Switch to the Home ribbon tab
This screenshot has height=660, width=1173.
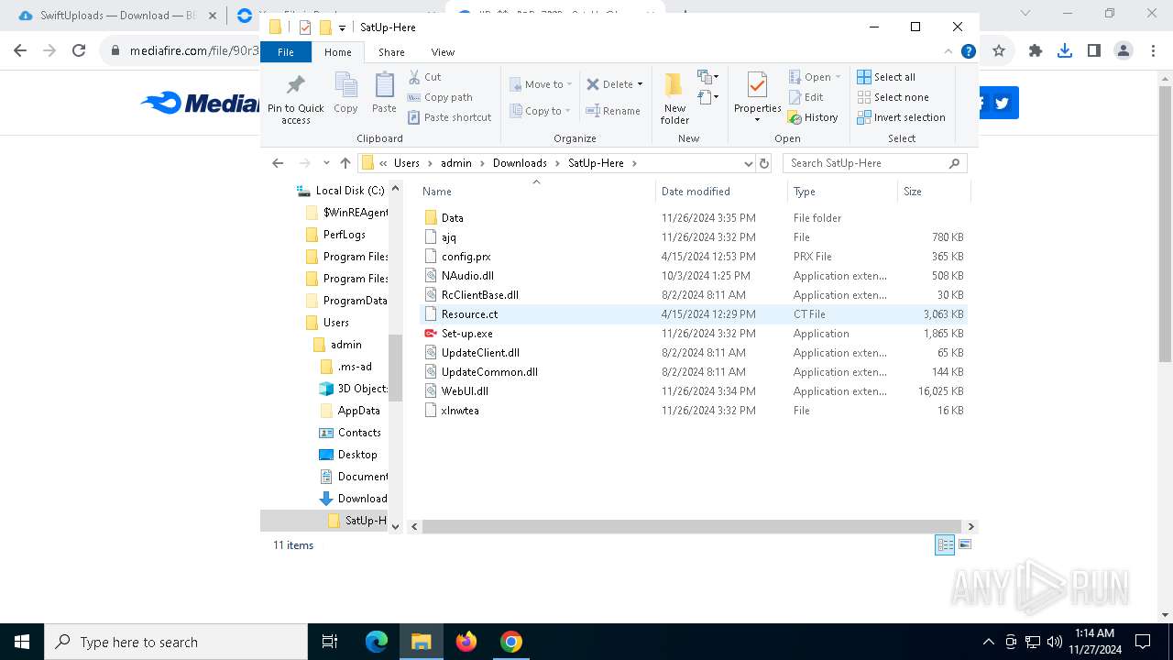coord(337,52)
